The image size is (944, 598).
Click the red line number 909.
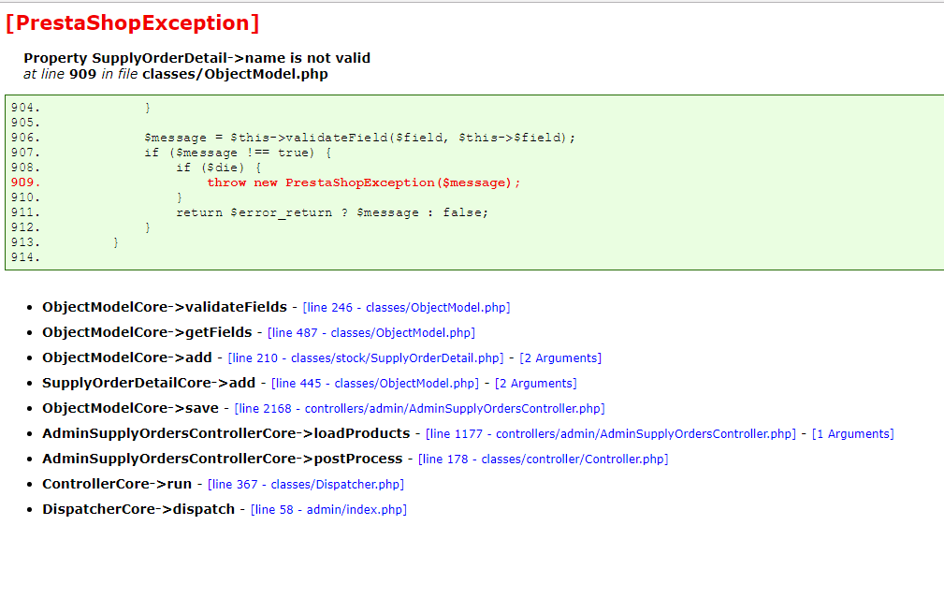[x=25, y=182]
